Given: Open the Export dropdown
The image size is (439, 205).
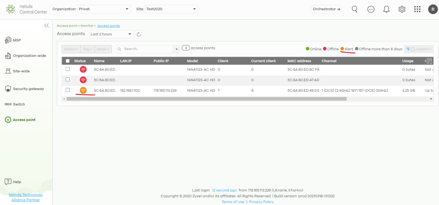Looking at the screenshot, I should coord(419,49).
